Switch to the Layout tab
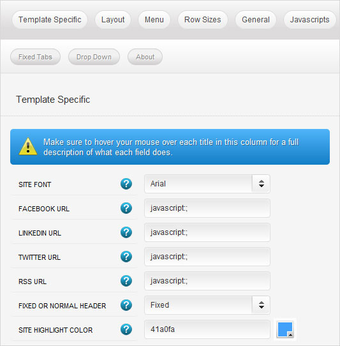The width and height of the screenshot is (340, 346). (x=113, y=20)
